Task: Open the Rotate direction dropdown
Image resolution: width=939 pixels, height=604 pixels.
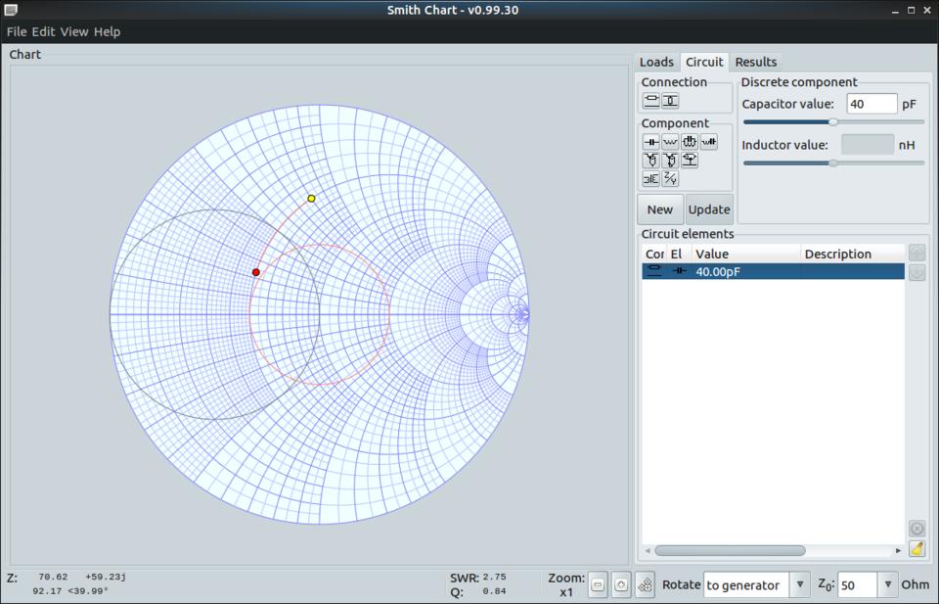Action: pyautogui.click(x=799, y=585)
